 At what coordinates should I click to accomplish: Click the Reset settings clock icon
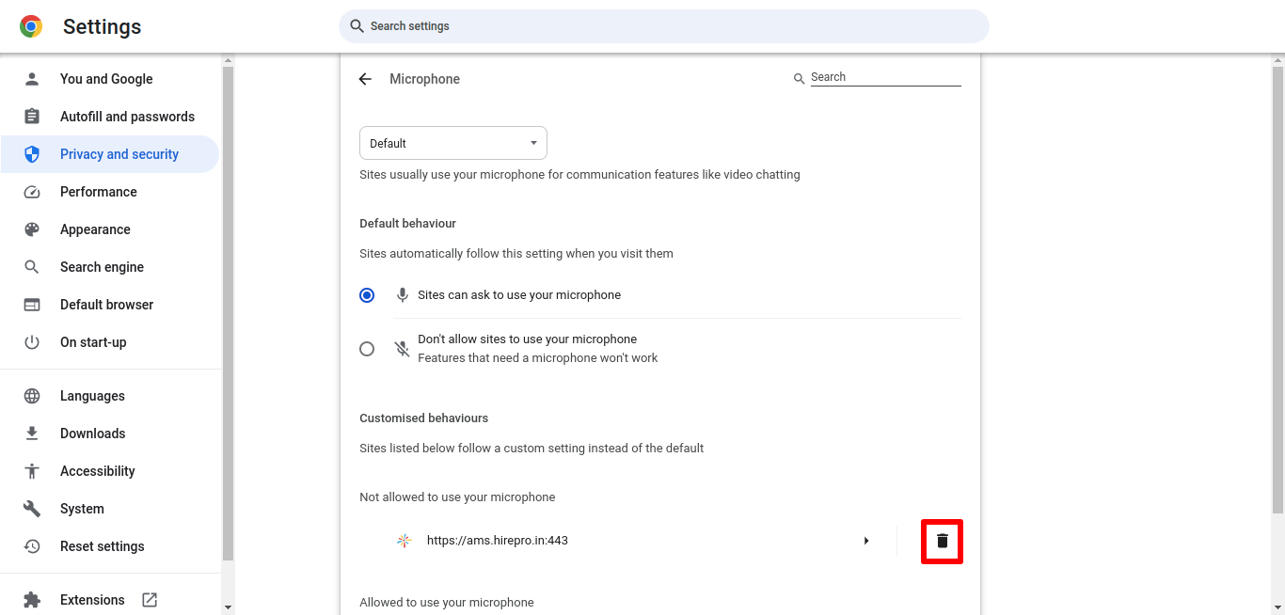pyautogui.click(x=32, y=546)
